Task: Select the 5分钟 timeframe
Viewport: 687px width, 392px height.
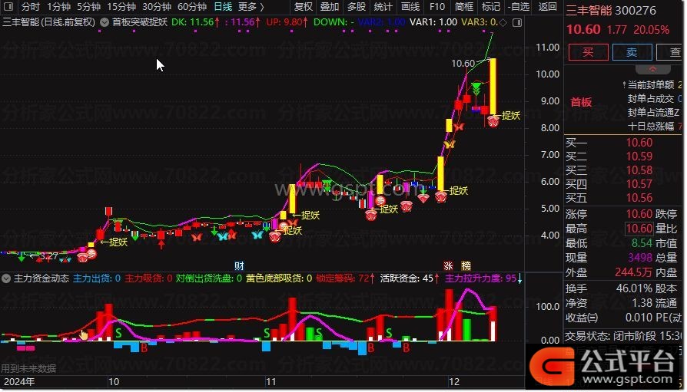Action: click(89, 7)
